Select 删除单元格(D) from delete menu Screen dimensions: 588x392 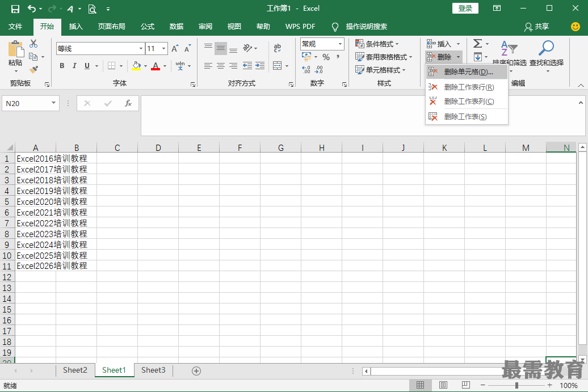pyautogui.click(x=467, y=72)
